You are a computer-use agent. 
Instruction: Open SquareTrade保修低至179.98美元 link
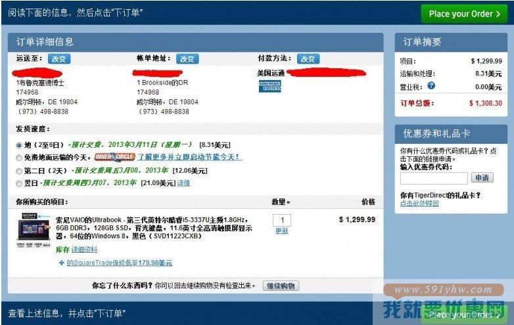[120, 263]
